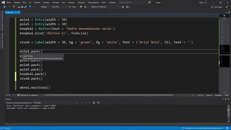Click the search magnifier icon in the title bar
Viewport: 231px width, 130px height.
(x=149, y=3)
